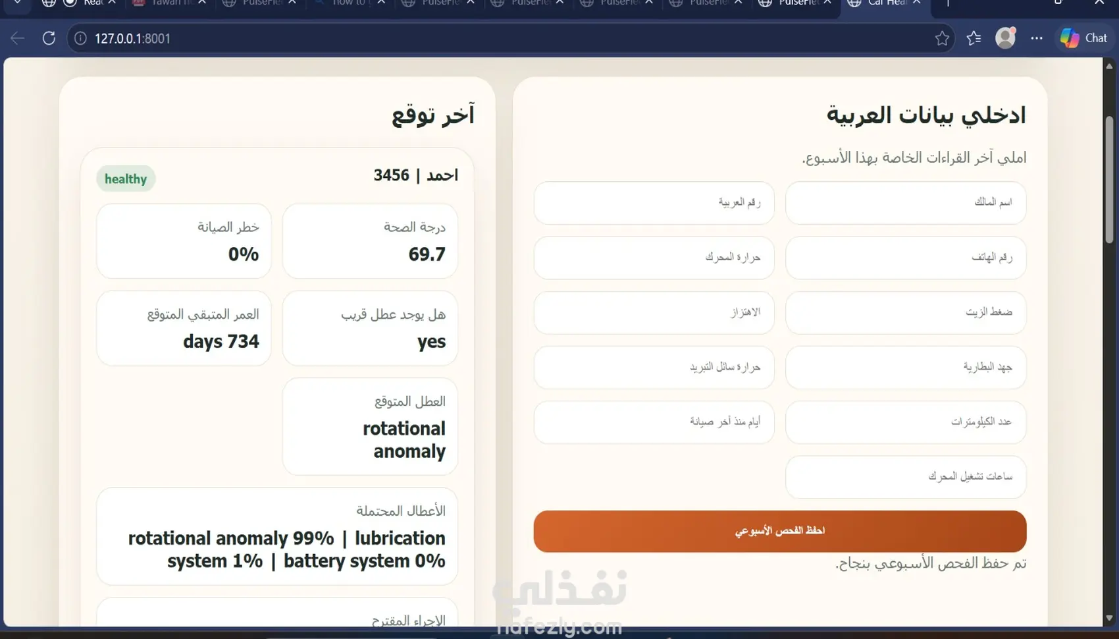Click the vertical scrollbar thumb
Image resolution: width=1119 pixels, height=639 pixels.
tap(1109, 180)
